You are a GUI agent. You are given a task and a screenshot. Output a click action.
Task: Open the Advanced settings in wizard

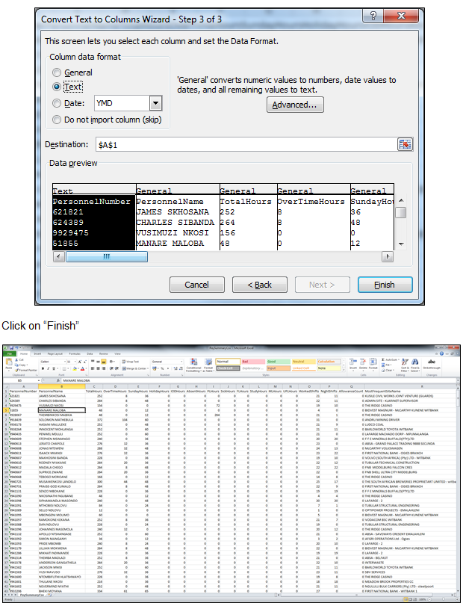(x=295, y=105)
